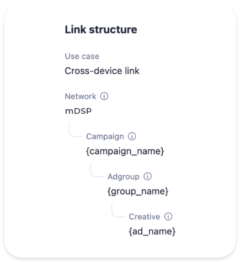Click empty card space right of the heading
The image size is (240, 262).
tap(187, 30)
